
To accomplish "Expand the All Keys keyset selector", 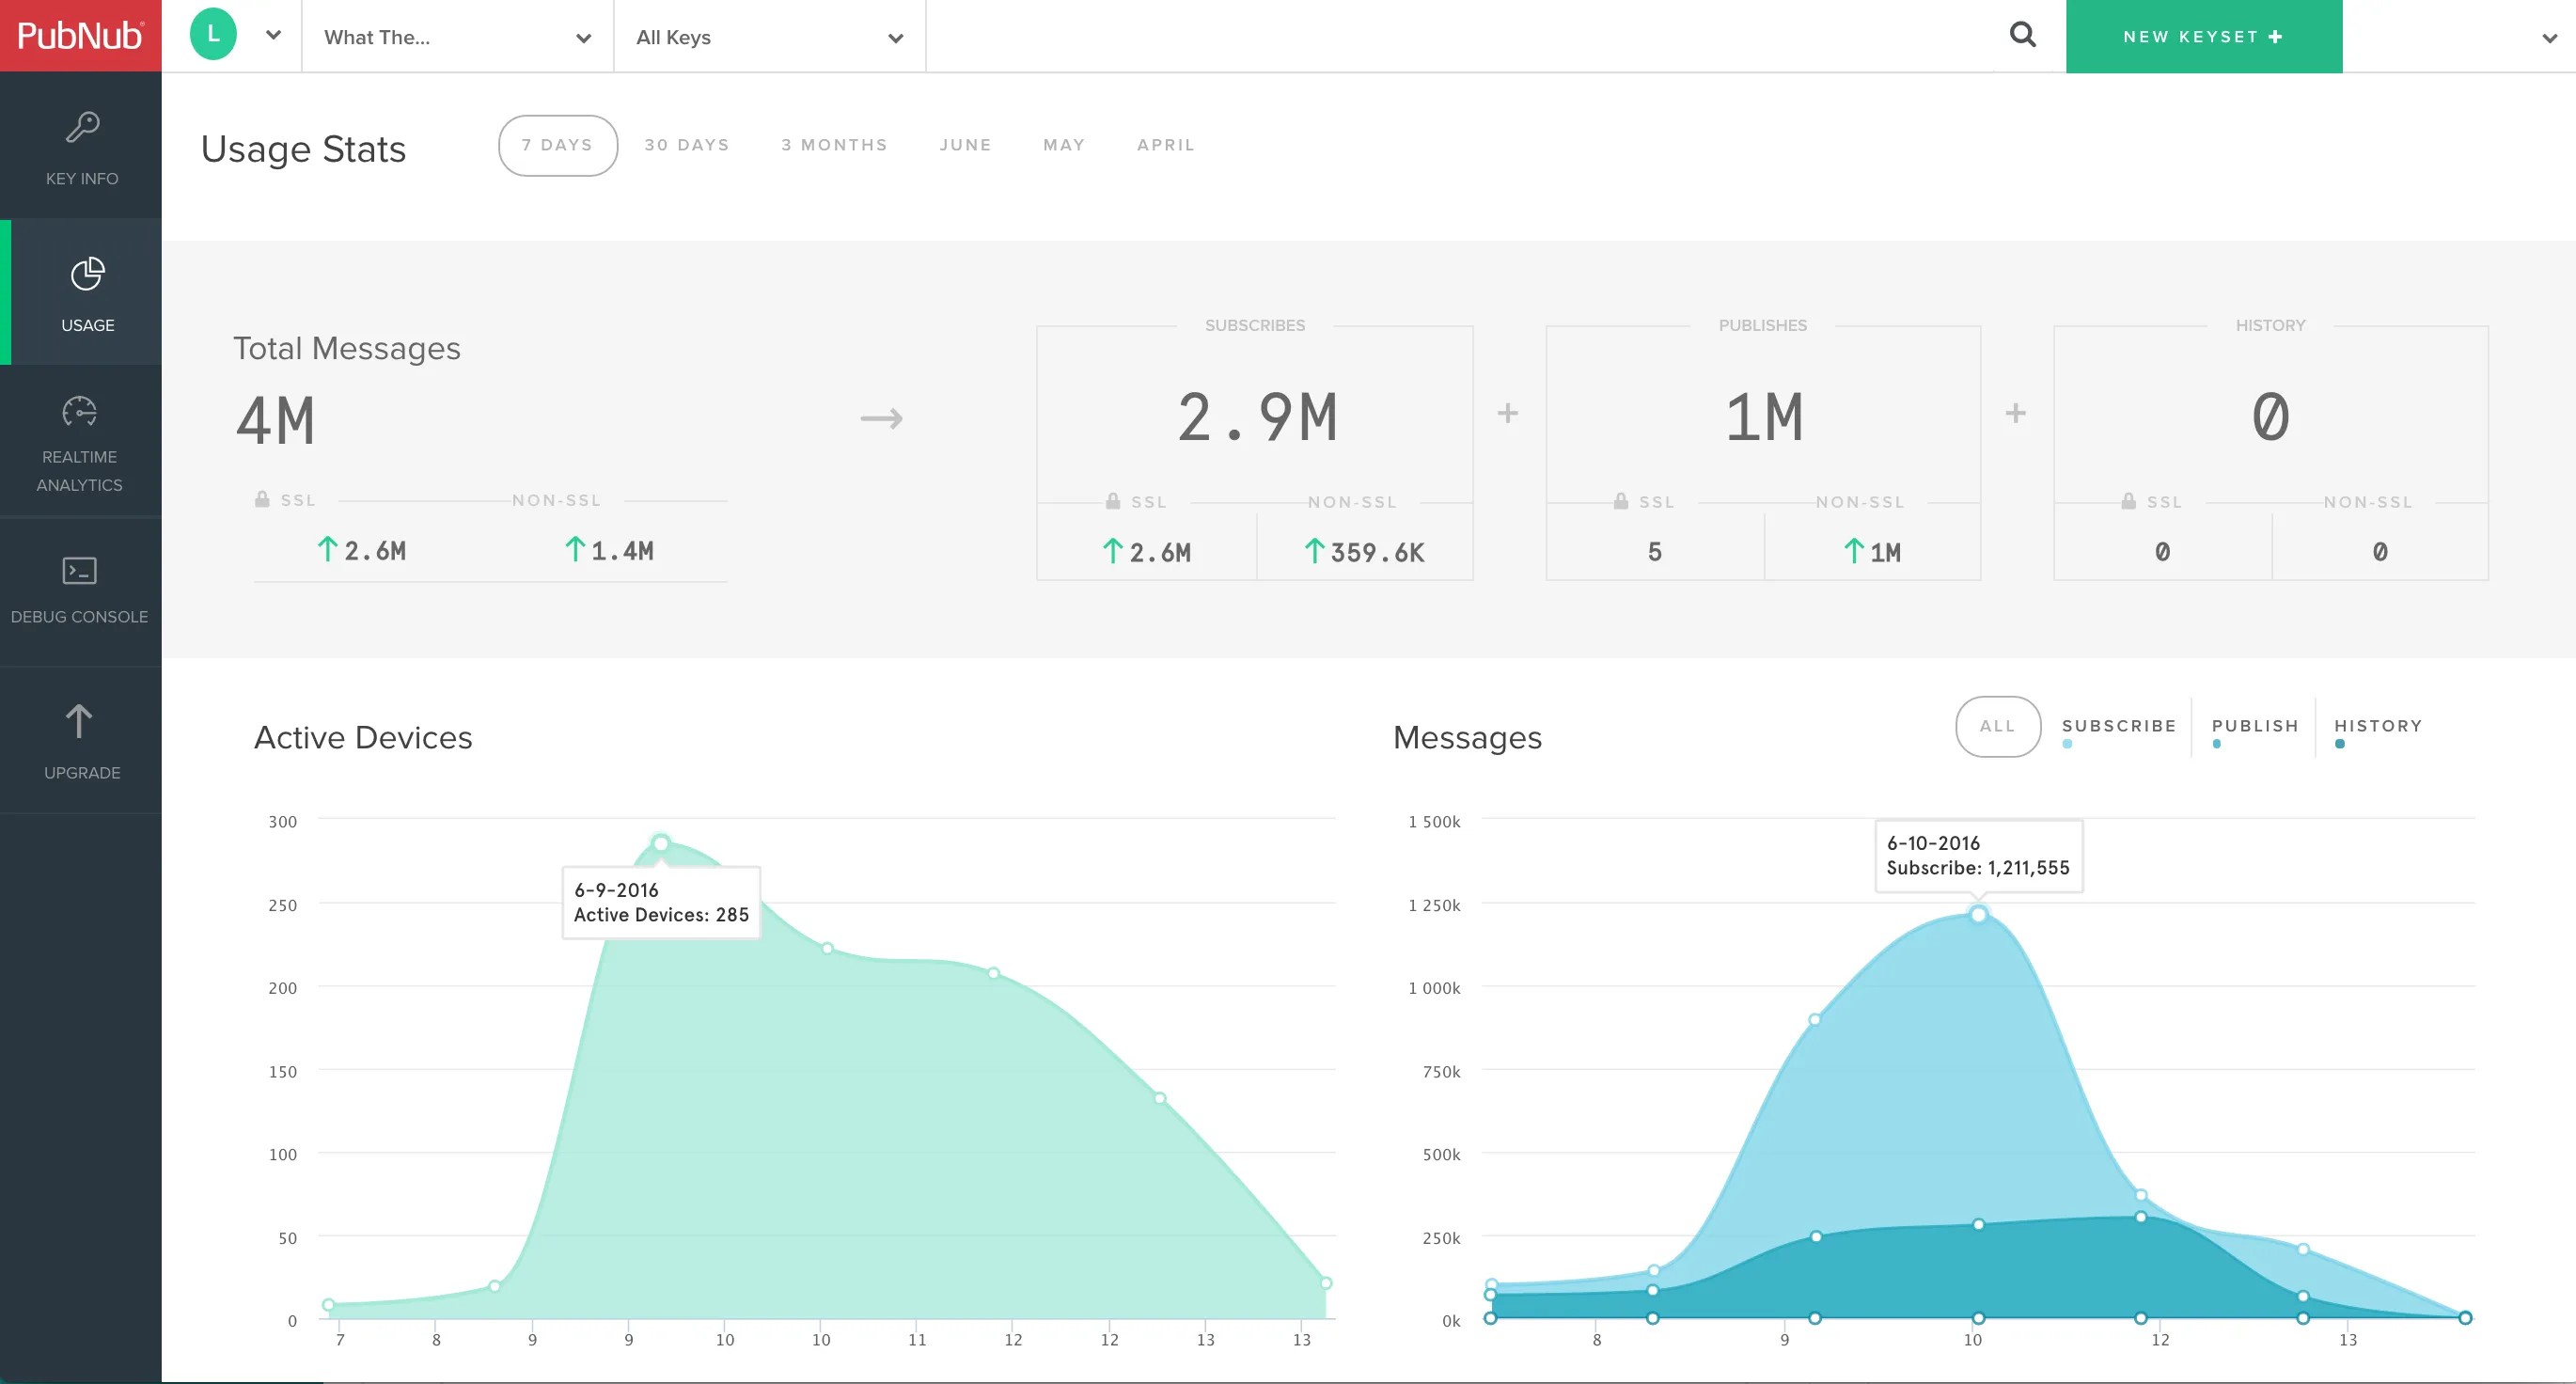I will (768, 37).
